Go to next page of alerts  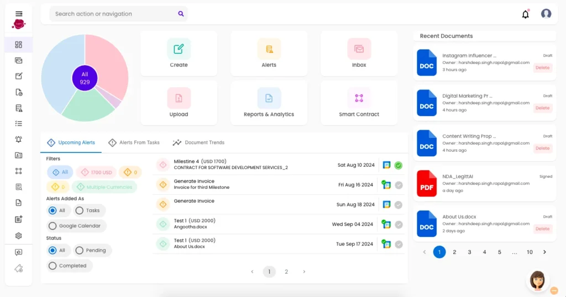pos(304,272)
